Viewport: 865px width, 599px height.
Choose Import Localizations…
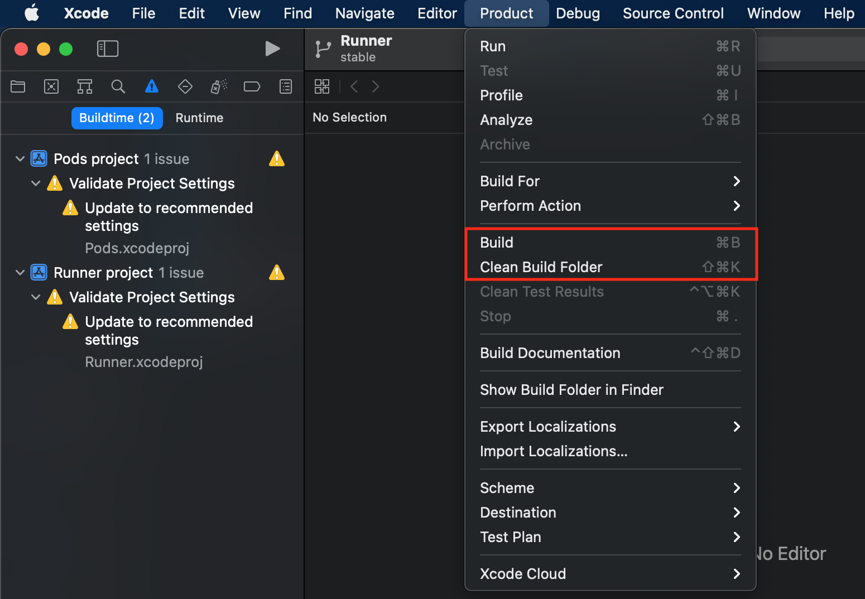click(x=610, y=451)
